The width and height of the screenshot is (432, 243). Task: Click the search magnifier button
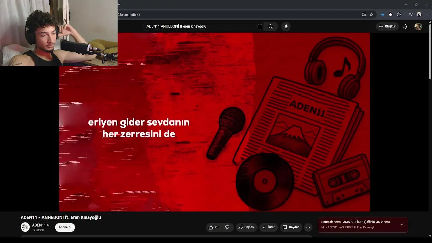[x=271, y=26]
